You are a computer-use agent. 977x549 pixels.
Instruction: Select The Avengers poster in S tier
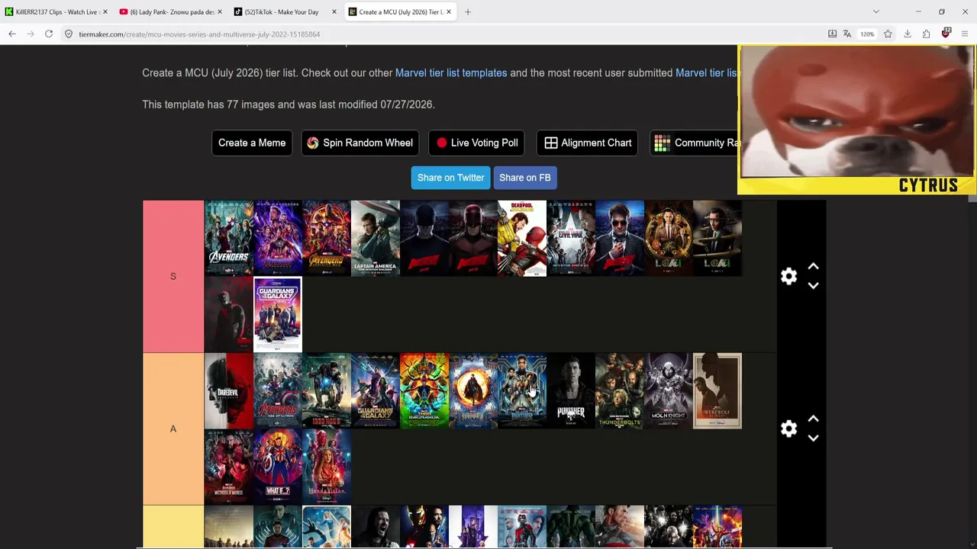point(229,238)
